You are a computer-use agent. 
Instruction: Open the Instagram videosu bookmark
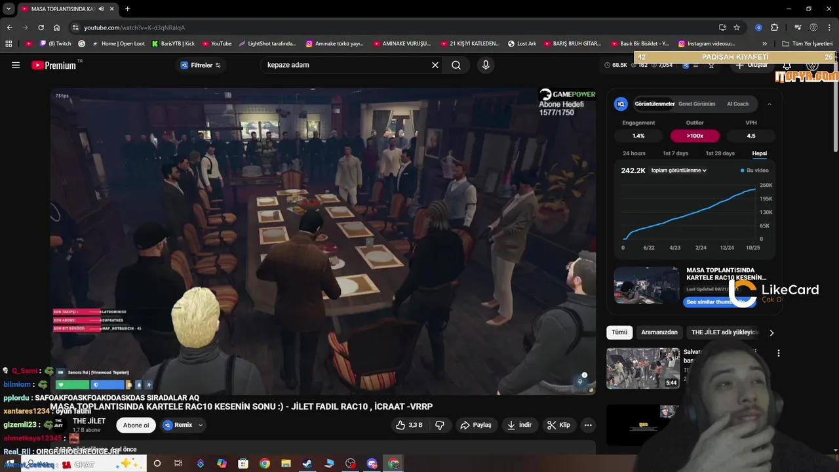point(707,43)
